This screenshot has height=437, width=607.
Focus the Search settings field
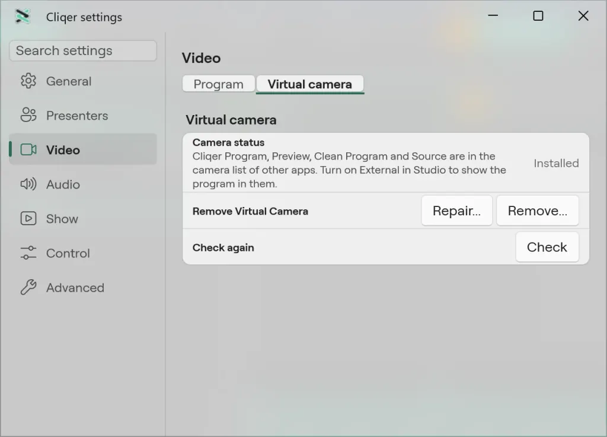tap(83, 51)
